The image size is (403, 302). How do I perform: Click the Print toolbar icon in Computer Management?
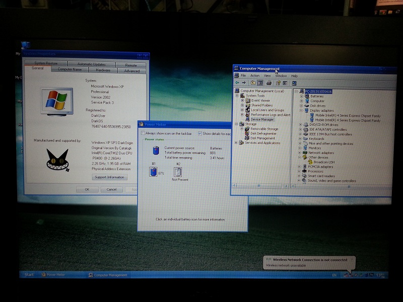[269, 83]
